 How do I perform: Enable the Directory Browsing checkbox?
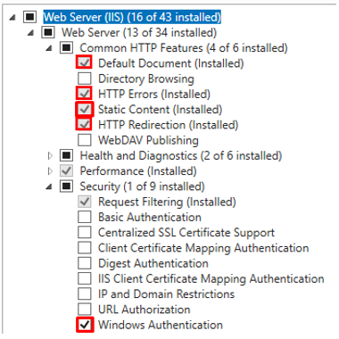tap(85, 79)
